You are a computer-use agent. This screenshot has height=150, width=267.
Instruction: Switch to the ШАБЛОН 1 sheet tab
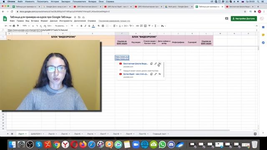[x=36, y=134]
